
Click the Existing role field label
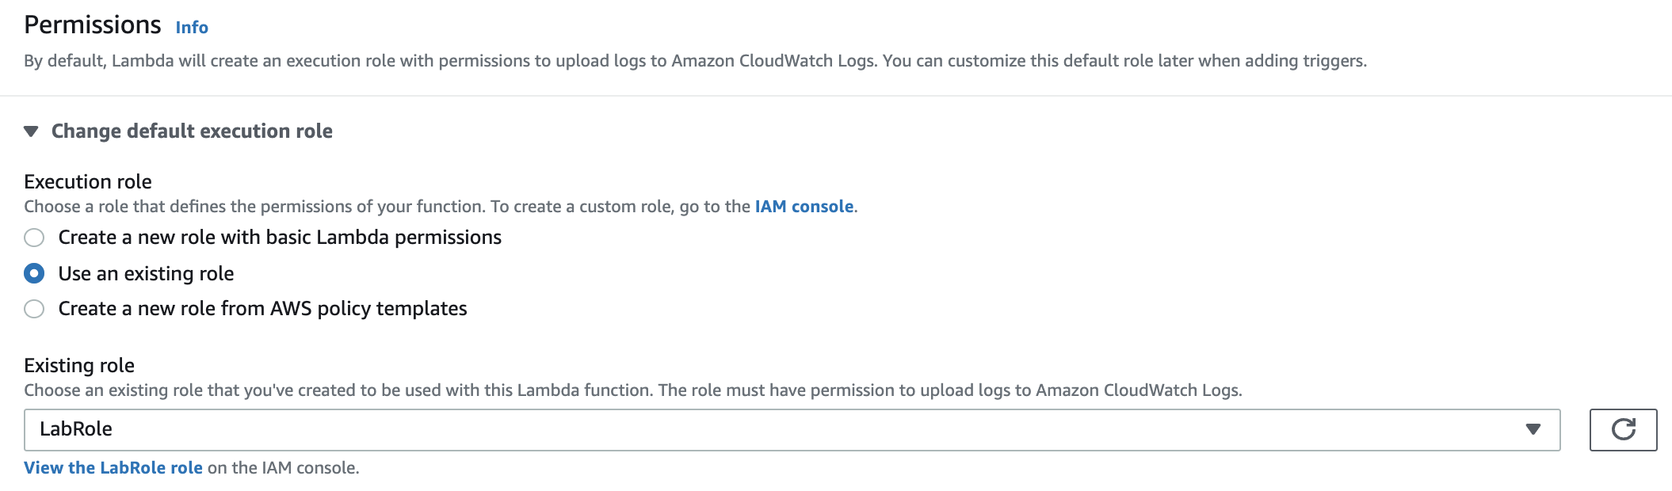click(x=79, y=366)
